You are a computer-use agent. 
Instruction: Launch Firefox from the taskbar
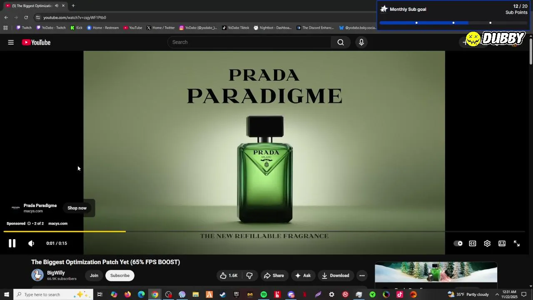[127, 295]
